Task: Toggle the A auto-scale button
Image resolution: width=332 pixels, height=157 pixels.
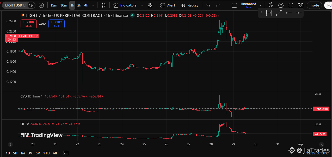Action: (322, 144)
